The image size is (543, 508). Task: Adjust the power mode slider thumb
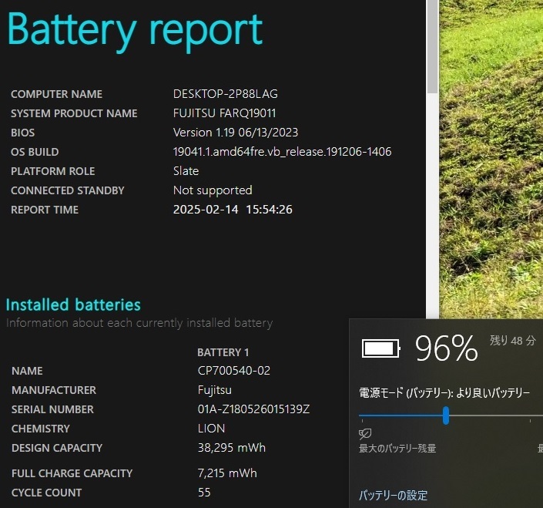(446, 415)
